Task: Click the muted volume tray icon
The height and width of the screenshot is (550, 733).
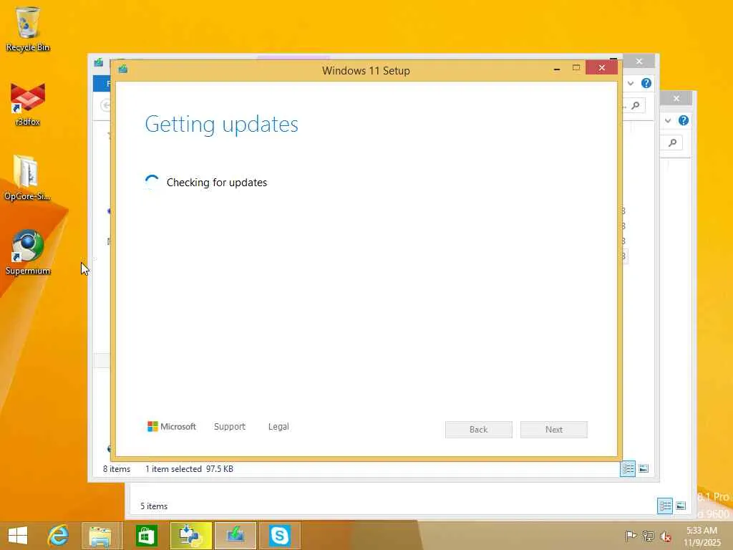Action: coord(665,536)
